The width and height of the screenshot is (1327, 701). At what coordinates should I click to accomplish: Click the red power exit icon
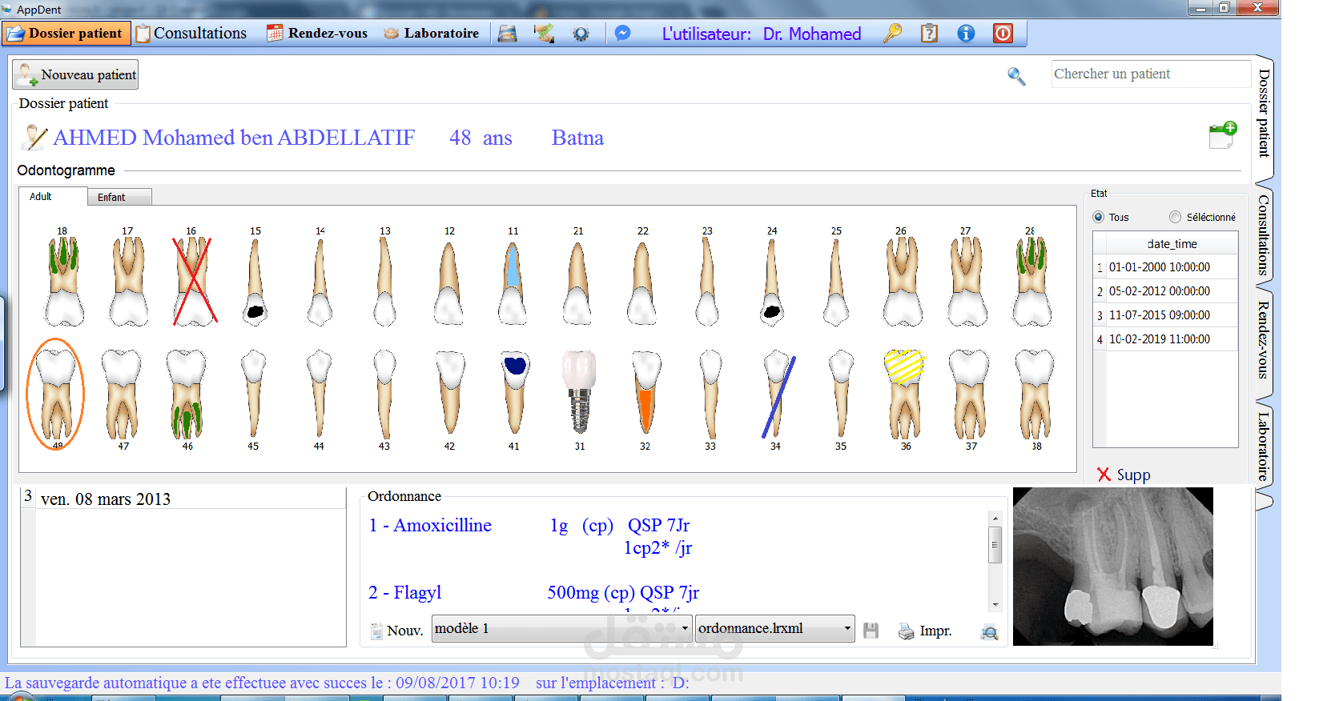pyautogui.click(x=1003, y=34)
